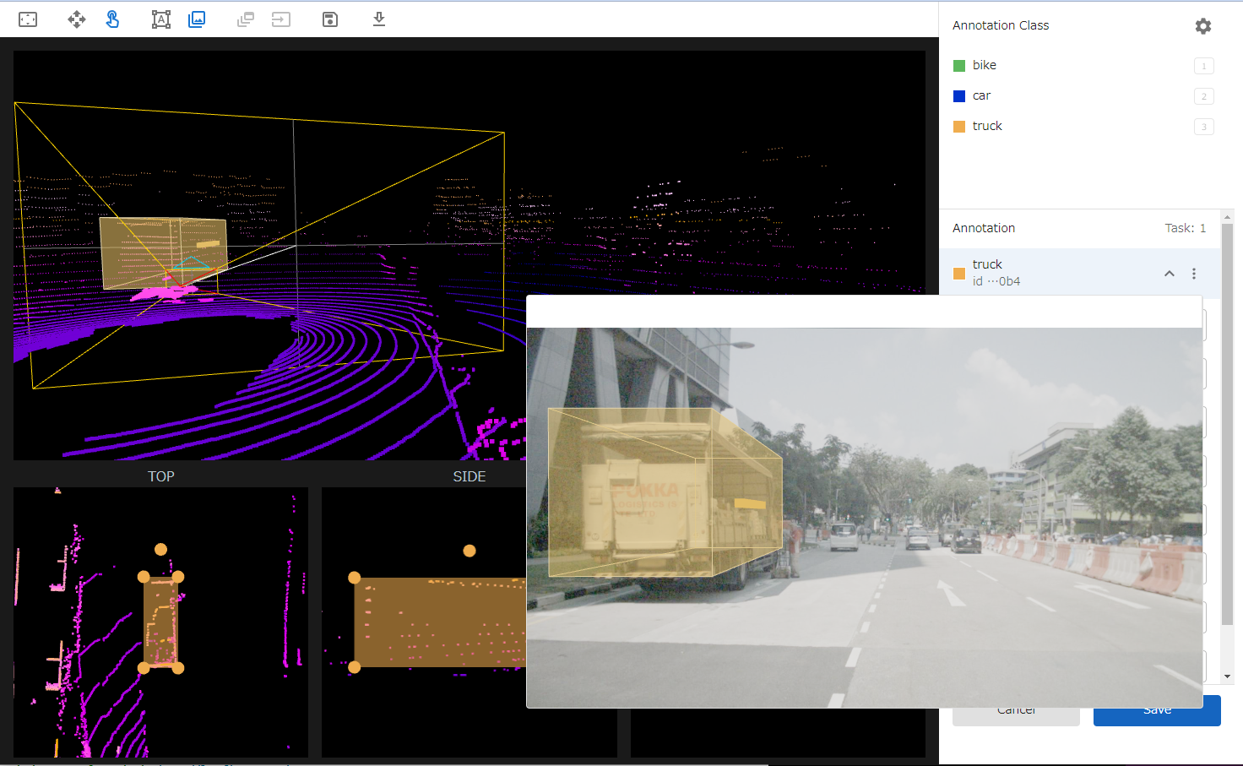Screen dimensions: 1243x766
Task: Open annotation class settings gear
Action: click(1203, 26)
